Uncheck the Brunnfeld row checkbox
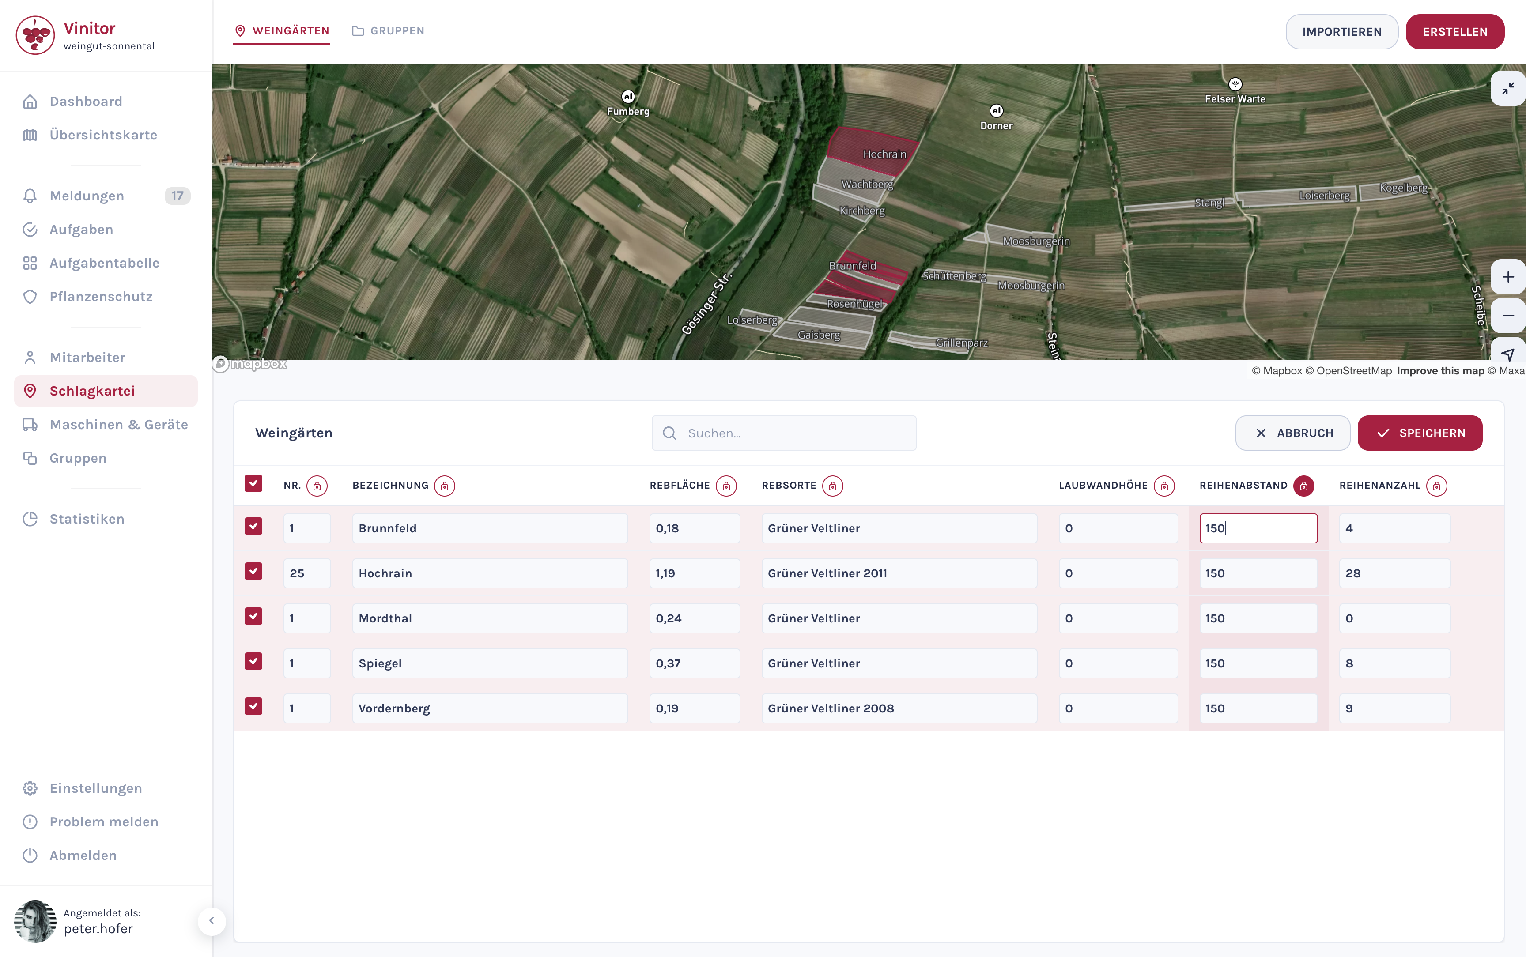 [x=253, y=527]
